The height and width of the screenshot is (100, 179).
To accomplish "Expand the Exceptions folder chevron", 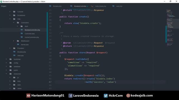I will tap(10, 15).
